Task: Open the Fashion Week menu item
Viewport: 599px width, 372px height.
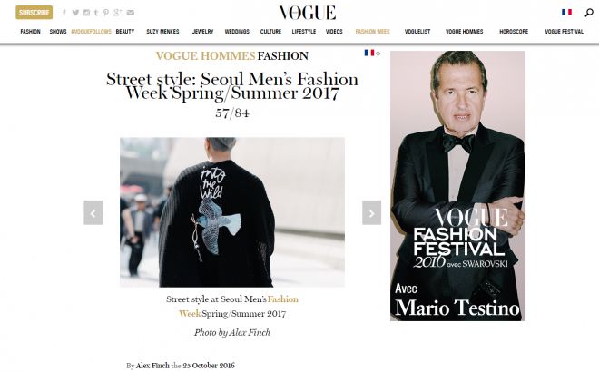Action: [372, 31]
